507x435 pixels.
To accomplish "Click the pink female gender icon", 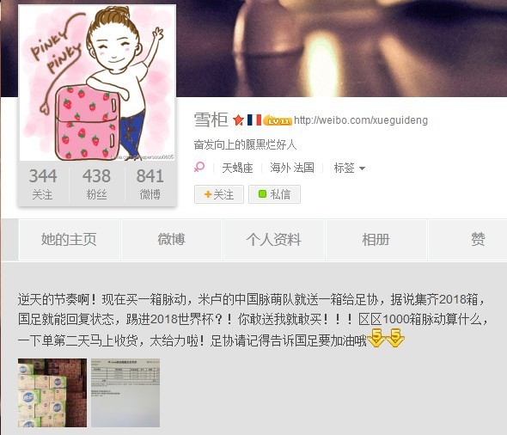I will 199,167.
